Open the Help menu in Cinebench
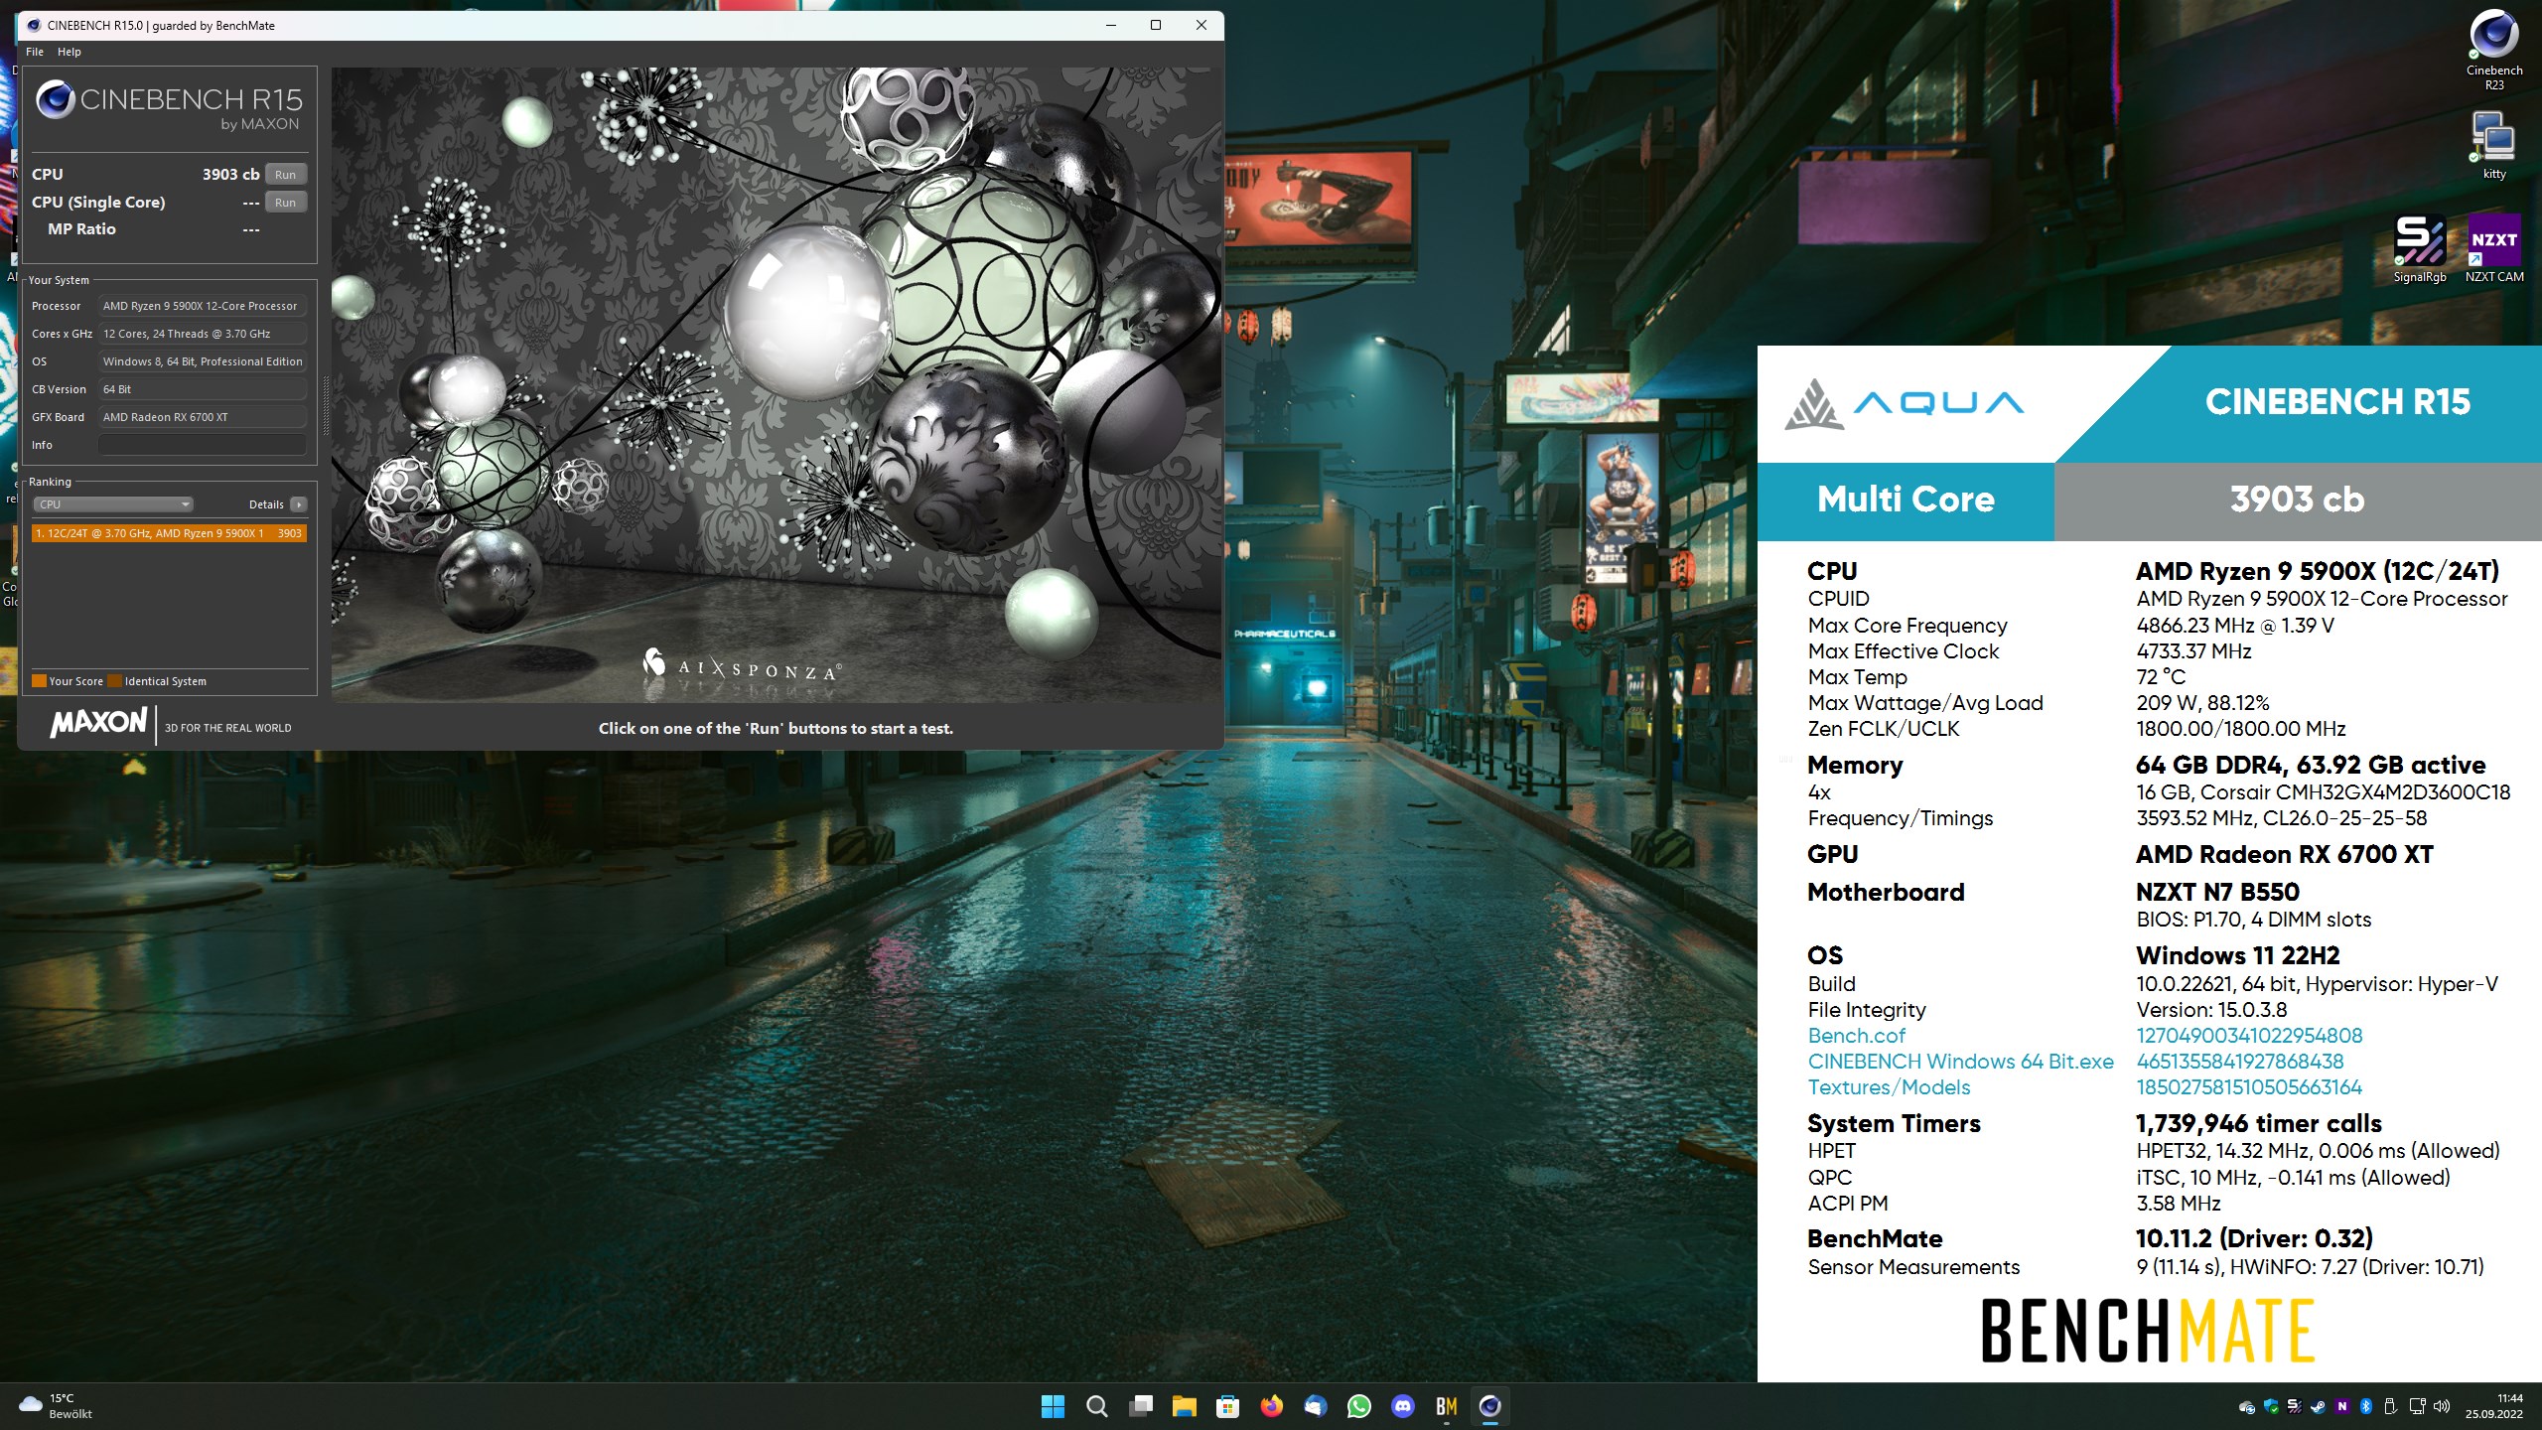This screenshot has height=1430, width=2542. tap(70, 52)
